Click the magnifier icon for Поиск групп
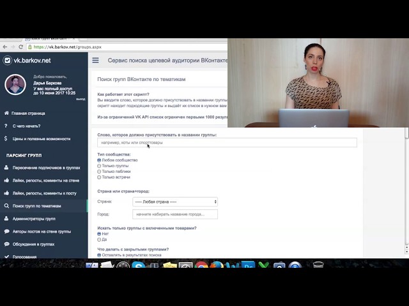Viewport: 409px width, 306px height. 6,206
